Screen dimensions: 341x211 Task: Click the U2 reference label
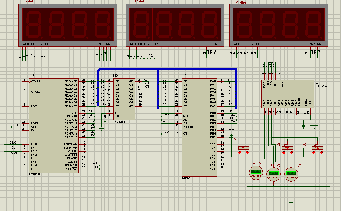31,76
